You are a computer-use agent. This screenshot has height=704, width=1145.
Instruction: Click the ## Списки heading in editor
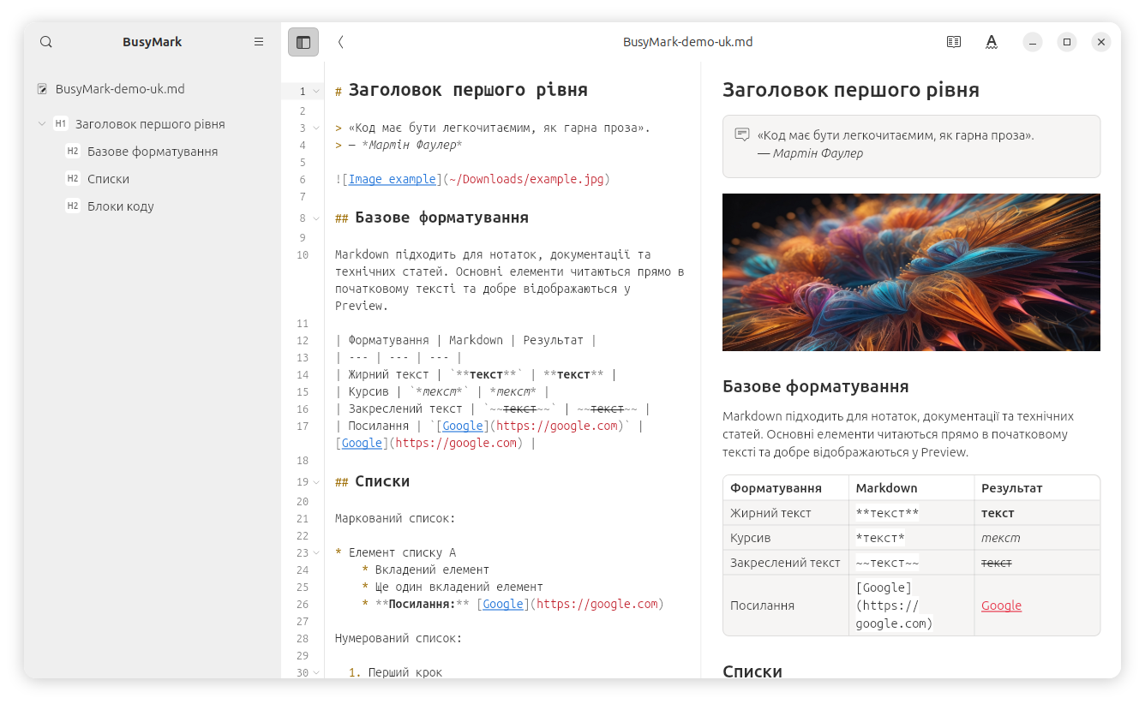pos(373,481)
